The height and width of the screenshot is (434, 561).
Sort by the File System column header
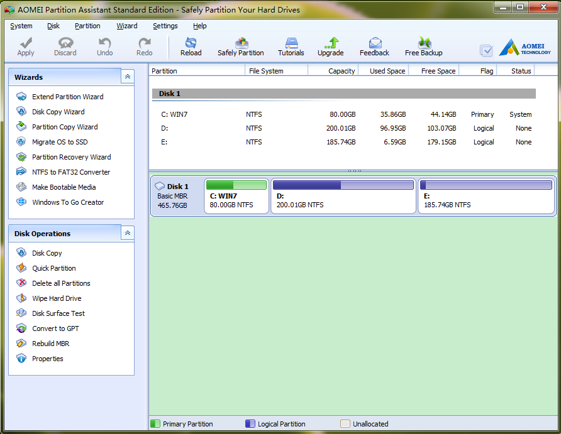276,71
